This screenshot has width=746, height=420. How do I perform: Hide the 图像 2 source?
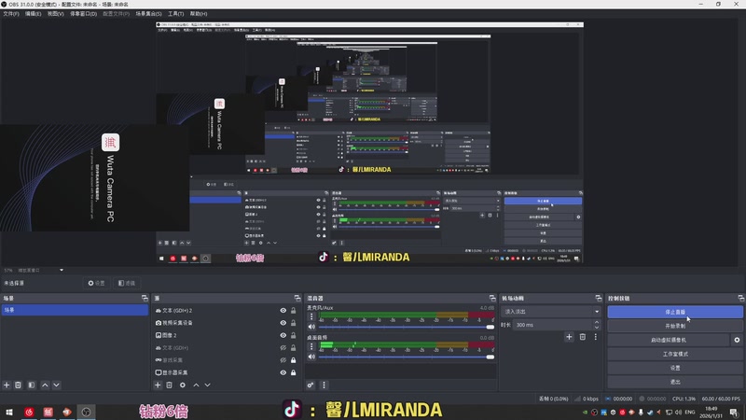click(283, 335)
